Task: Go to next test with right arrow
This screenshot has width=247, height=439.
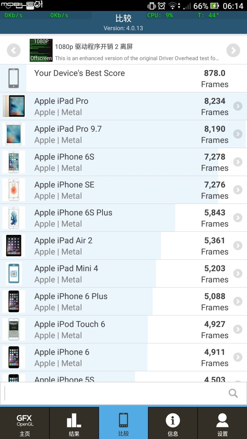Action: [x=233, y=51]
